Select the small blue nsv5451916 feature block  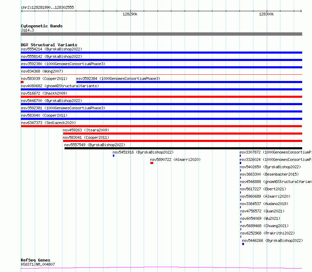[x=114, y=156]
